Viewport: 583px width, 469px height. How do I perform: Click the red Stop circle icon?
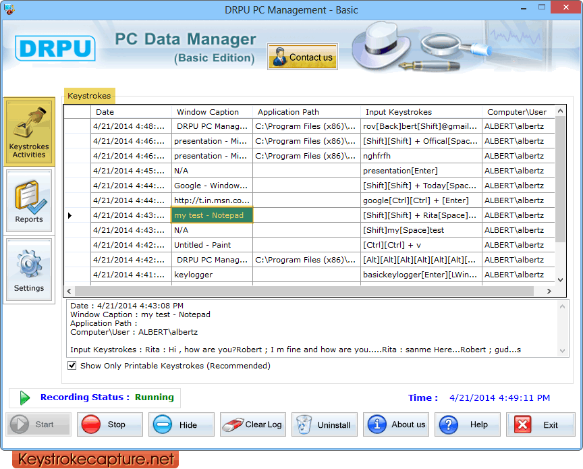click(x=91, y=424)
